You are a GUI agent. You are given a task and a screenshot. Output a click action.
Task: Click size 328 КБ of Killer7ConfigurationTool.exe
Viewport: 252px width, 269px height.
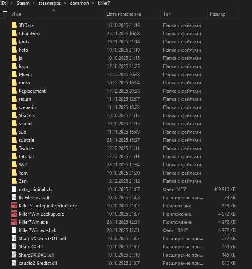pos(229,205)
